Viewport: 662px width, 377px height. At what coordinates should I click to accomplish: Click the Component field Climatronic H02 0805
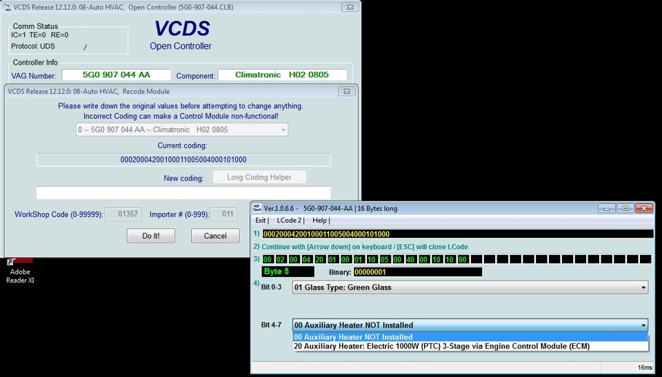click(x=282, y=74)
